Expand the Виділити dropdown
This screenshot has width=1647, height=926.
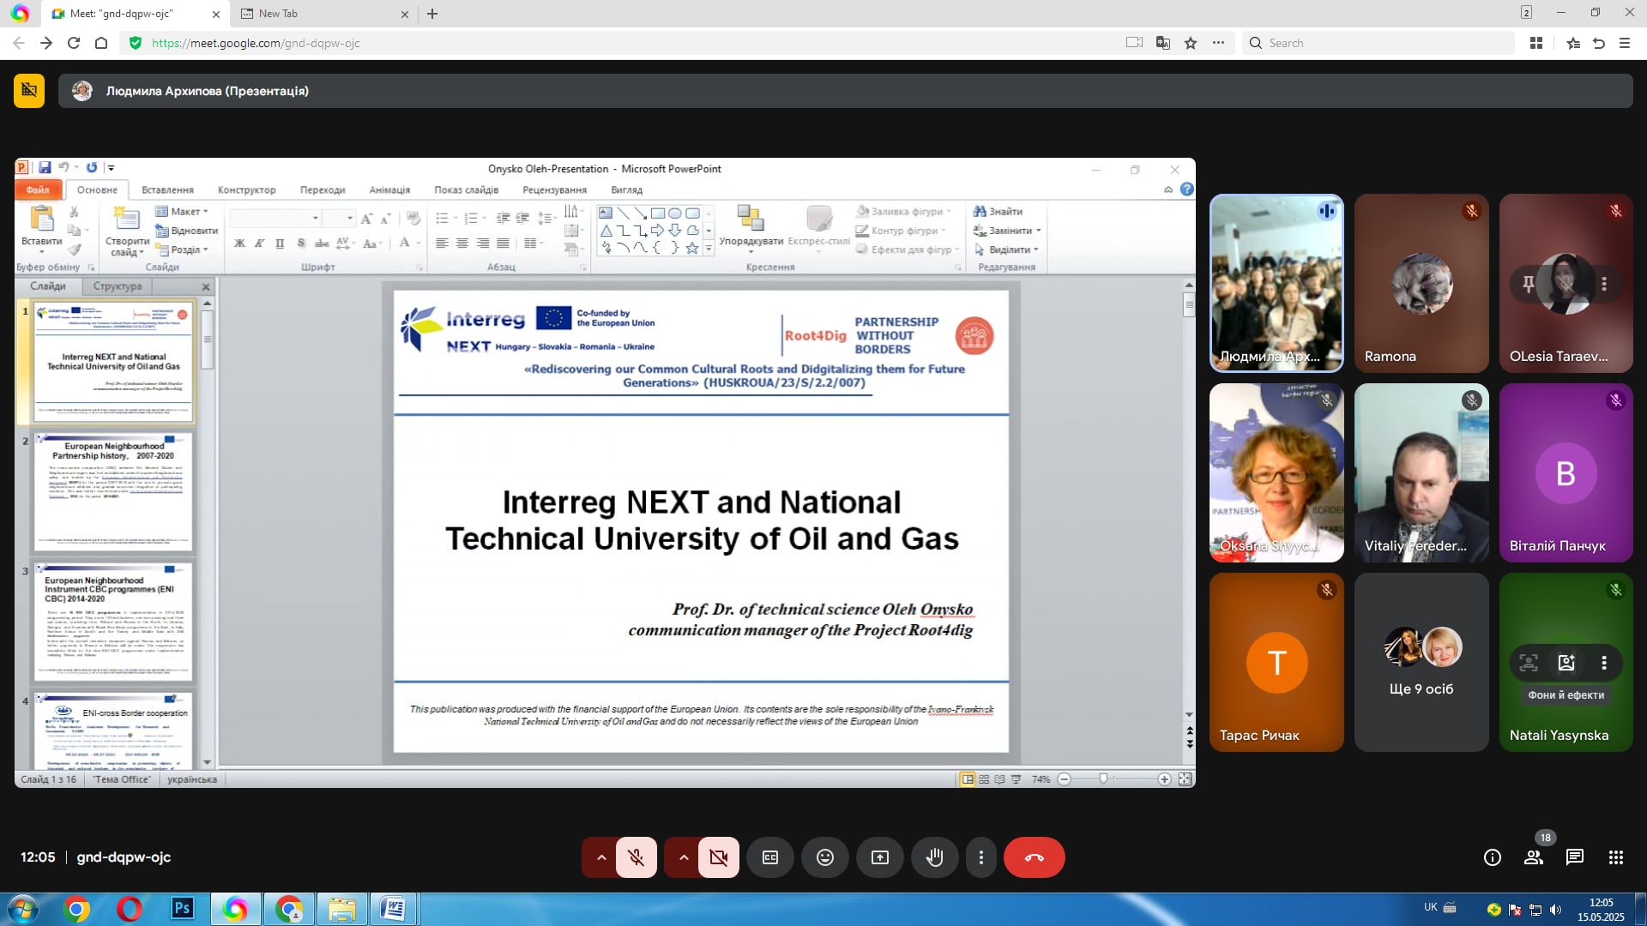coord(1007,250)
